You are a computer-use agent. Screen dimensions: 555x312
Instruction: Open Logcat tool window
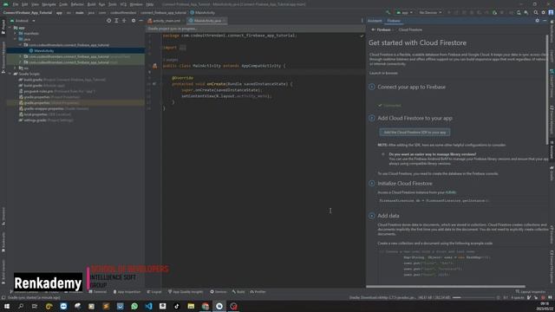(x=154, y=292)
